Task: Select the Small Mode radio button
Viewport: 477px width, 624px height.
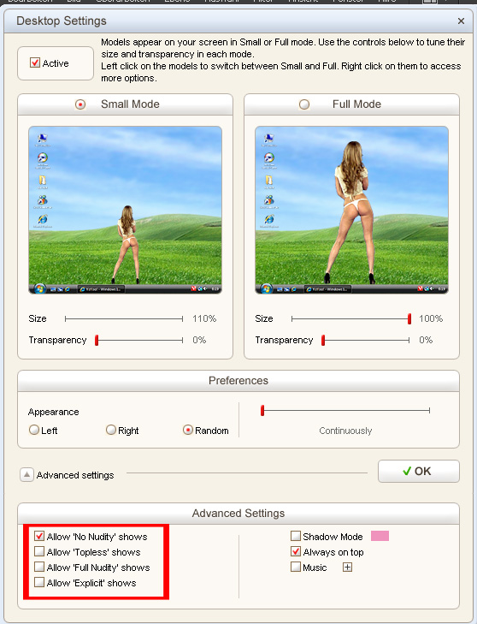Action: [80, 104]
